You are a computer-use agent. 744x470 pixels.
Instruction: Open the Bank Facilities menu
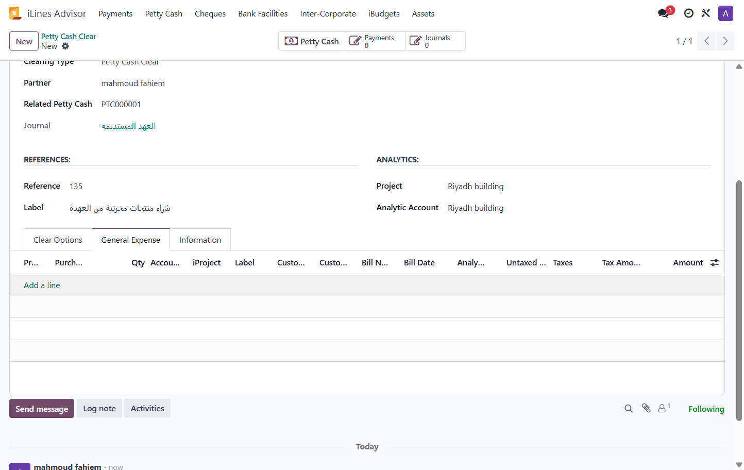point(263,14)
